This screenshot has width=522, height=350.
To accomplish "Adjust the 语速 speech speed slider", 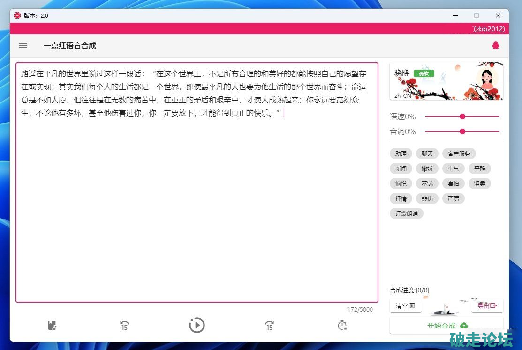I will point(462,117).
